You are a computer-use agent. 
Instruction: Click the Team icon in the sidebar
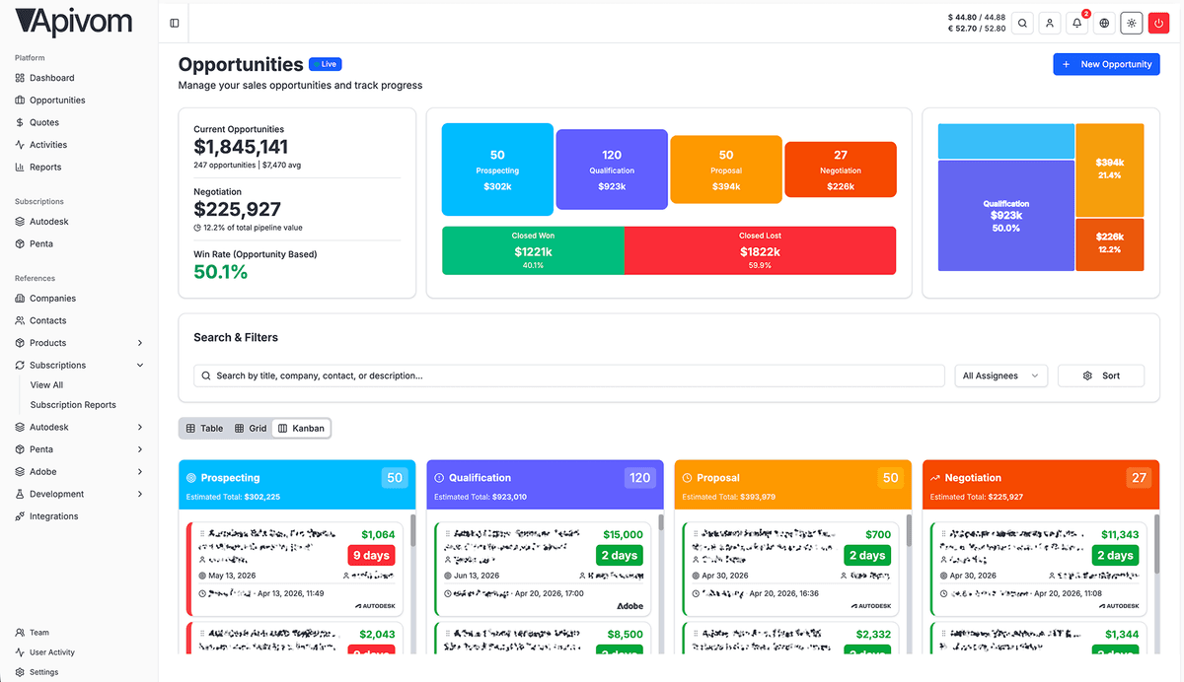pyautogui.click(x=20, y=633)
